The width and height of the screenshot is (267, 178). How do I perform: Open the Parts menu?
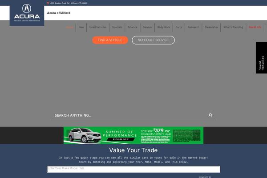179,27
